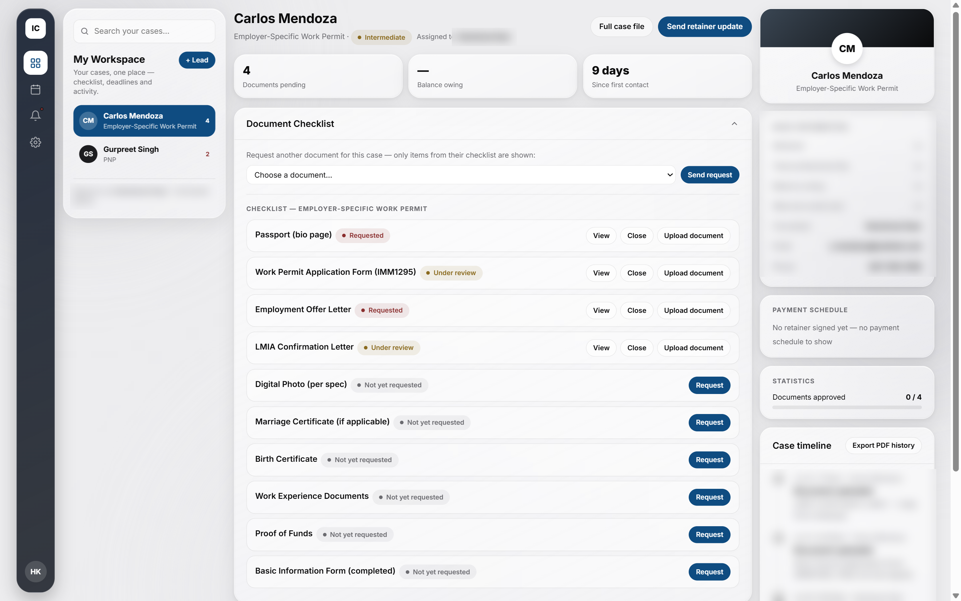
Task: Upload document for Employment Offer Letter
Action: (x=693, y=311)
